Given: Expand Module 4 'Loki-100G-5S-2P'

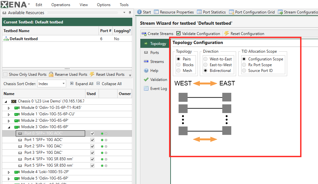Looking at the screenshot, I should tap(9, 172).
